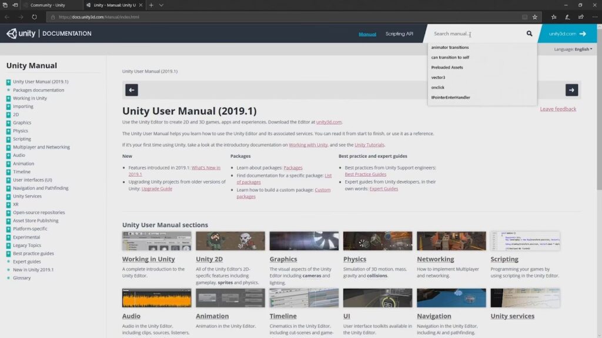Expand the Graphics section in sidebar
The image size is (602, 338).
(x=8, y=123)
